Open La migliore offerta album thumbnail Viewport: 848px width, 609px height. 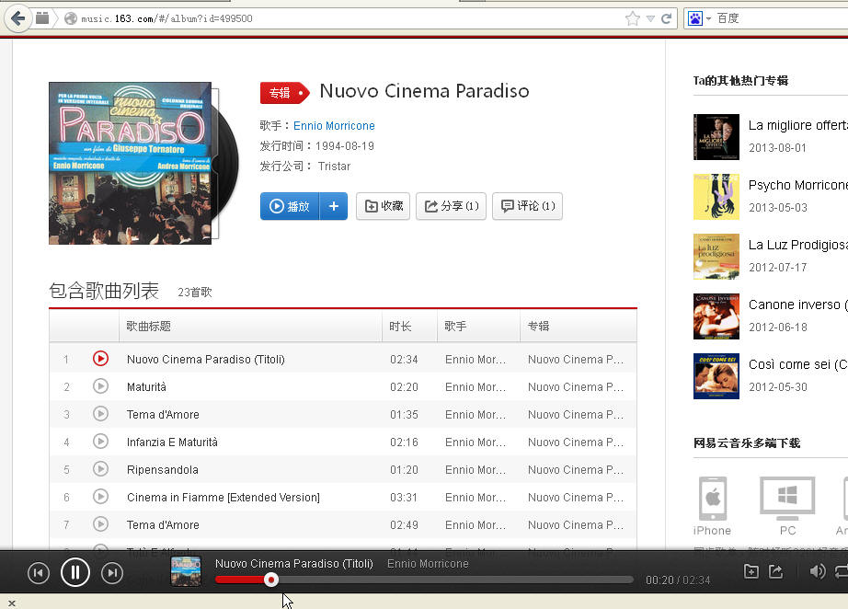pyautogui.click(x=716, y=137)
